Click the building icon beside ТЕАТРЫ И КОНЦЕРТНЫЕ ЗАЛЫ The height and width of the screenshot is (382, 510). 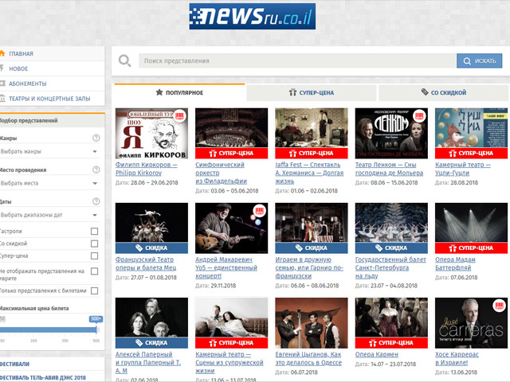[2, 98]
